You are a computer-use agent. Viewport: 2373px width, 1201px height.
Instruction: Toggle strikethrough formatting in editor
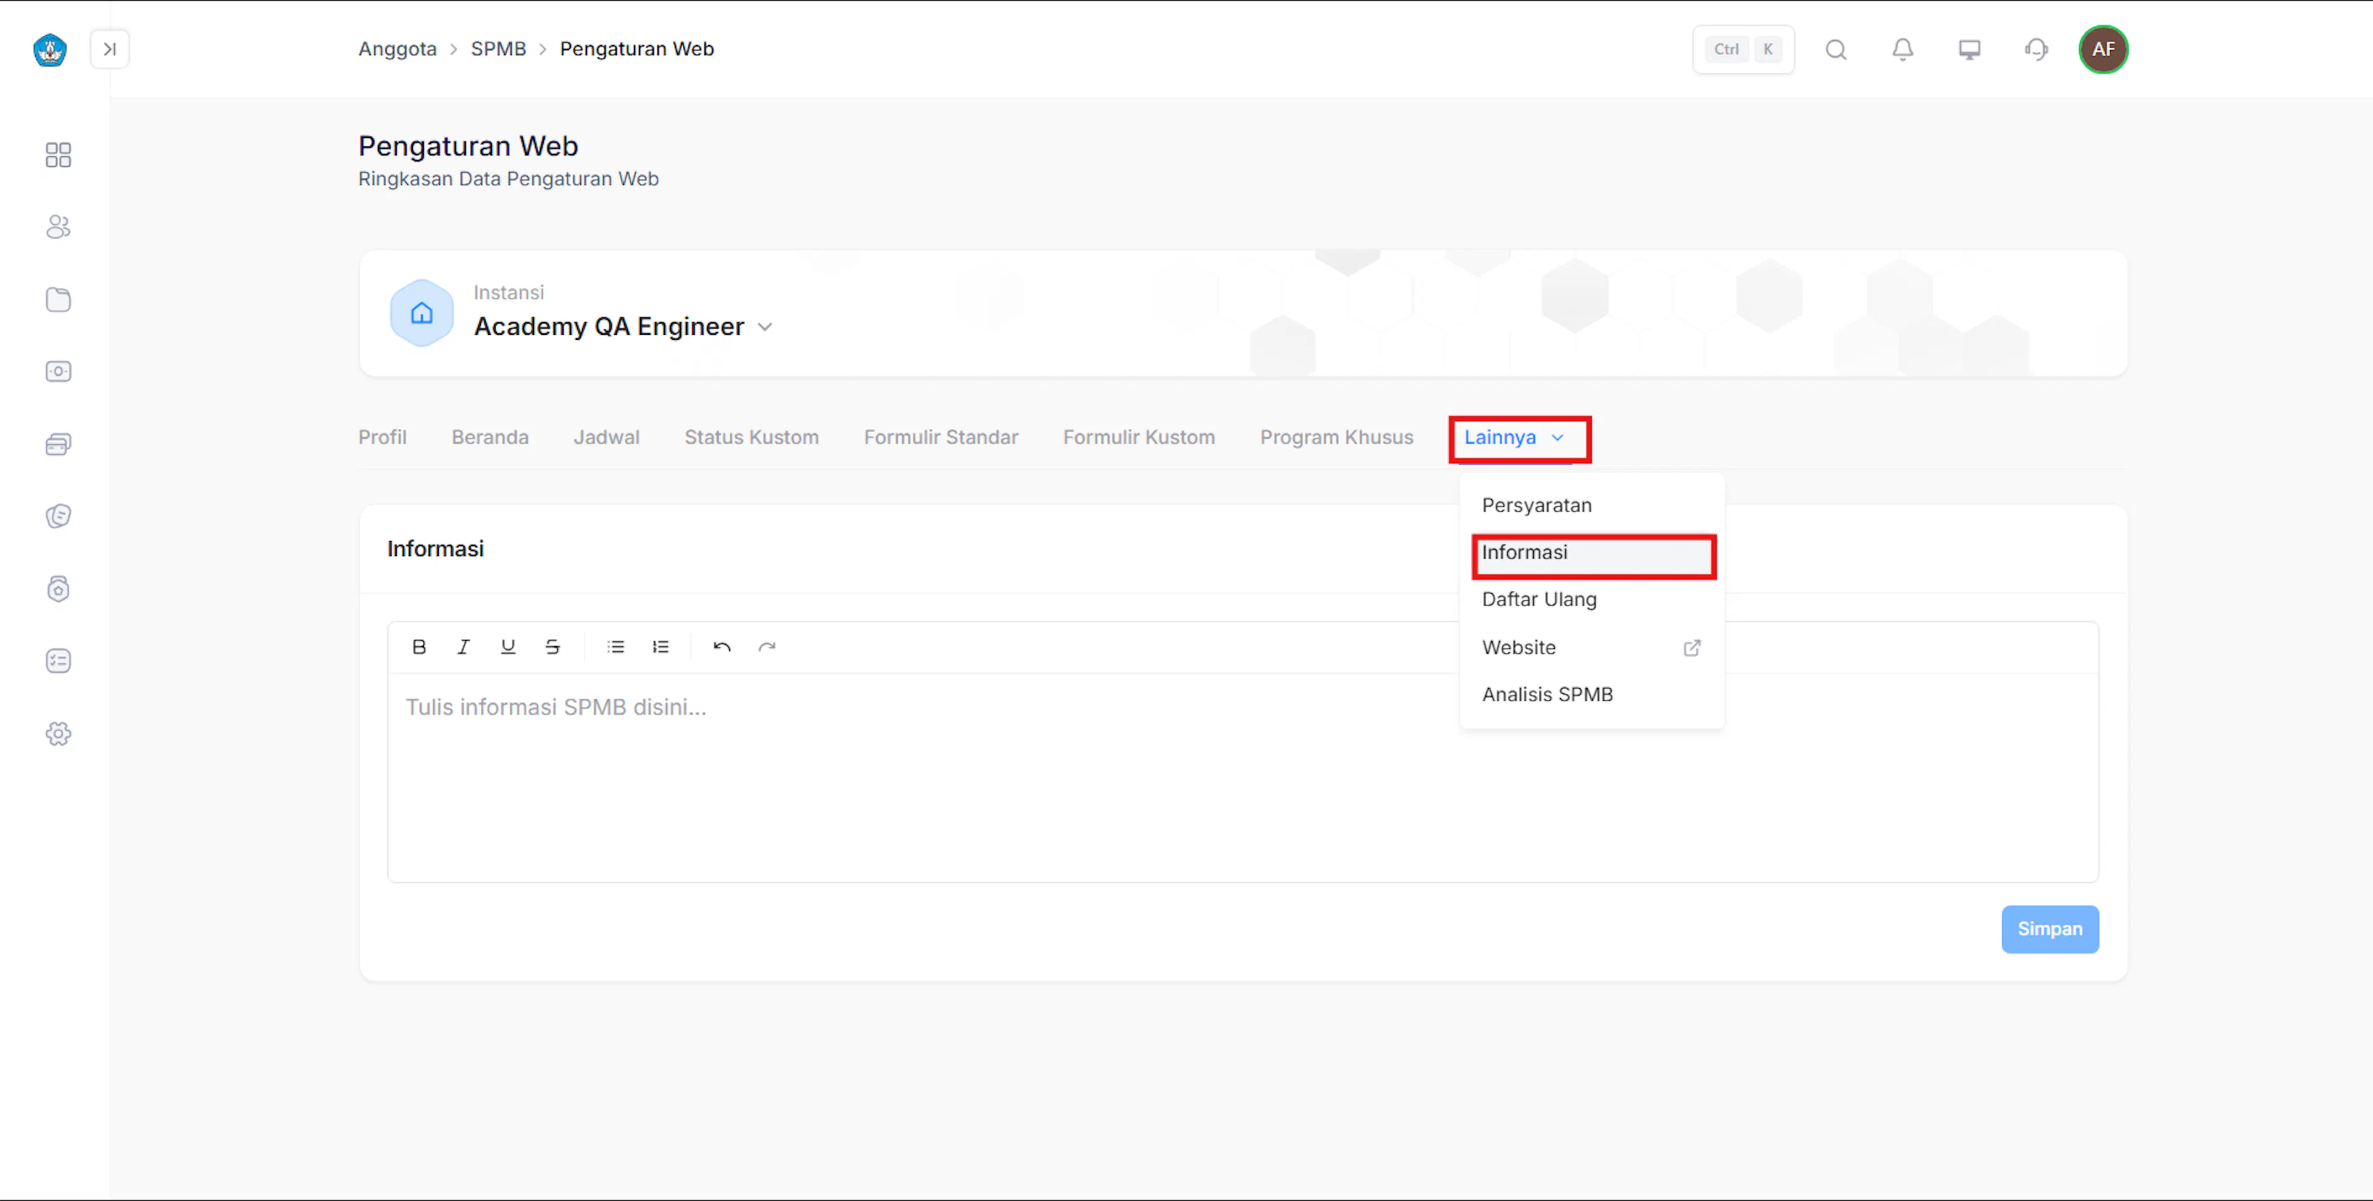pyautogui.click(x=552, y=647)
